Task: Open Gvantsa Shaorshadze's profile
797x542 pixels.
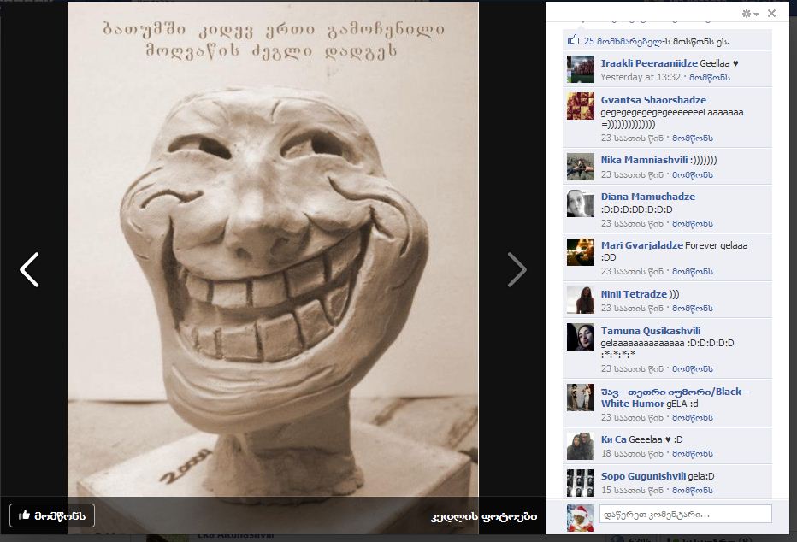Action: [653, 99]
